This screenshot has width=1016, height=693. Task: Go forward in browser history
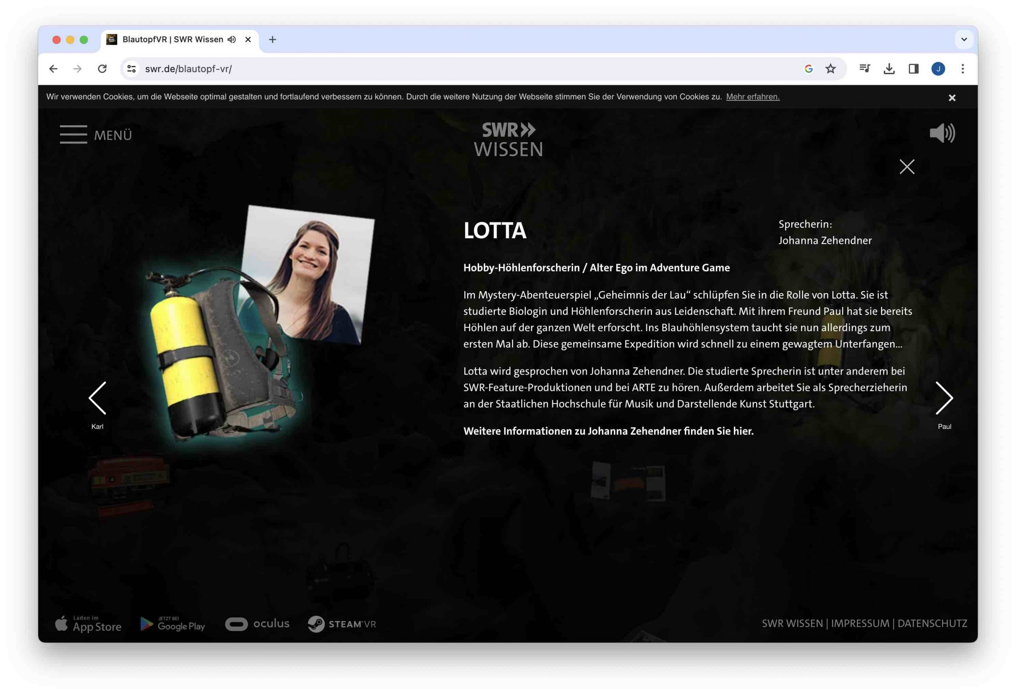(77, 69)
